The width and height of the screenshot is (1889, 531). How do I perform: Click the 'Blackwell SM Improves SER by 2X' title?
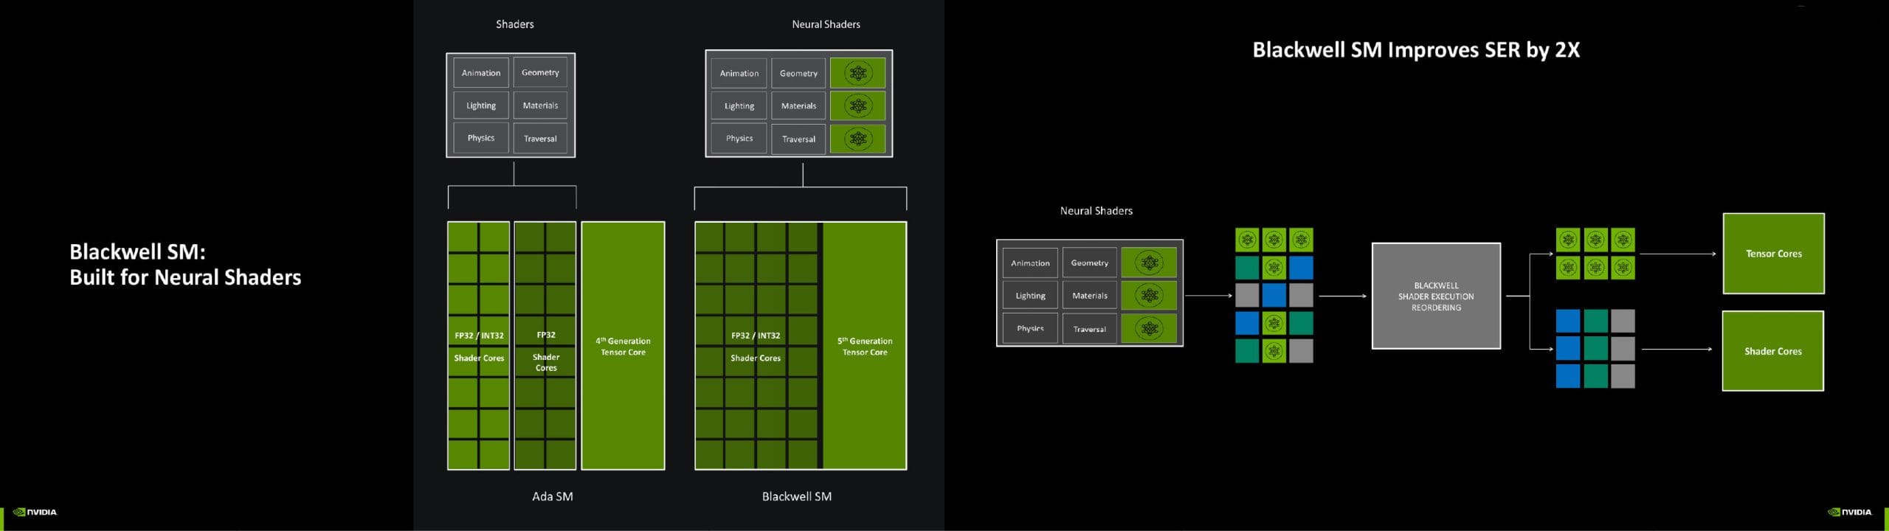click(x=1416, y=49)
